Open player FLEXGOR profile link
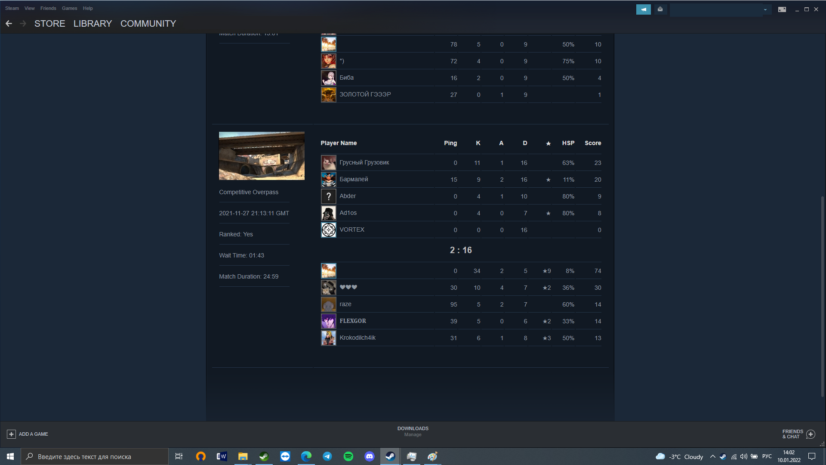This screenshot has width=826, height=465. pyautogui.click(x=353, y=321)
